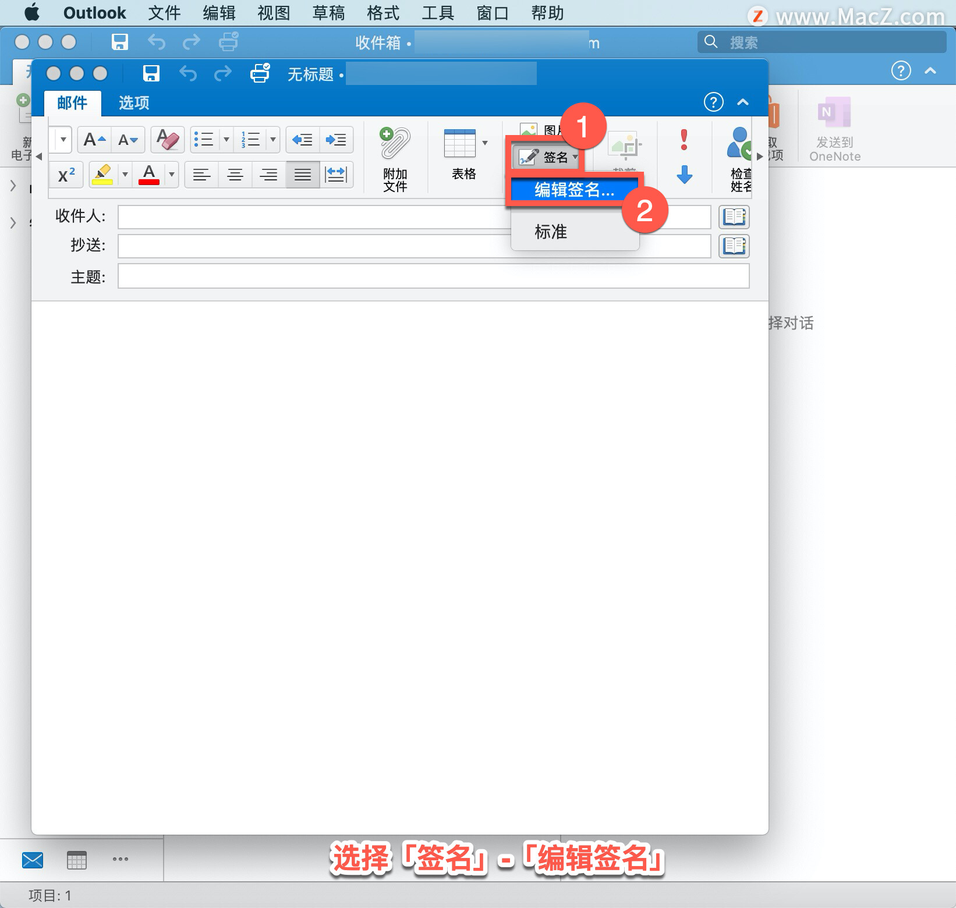Screen dimensions: 956x908
Task: Open the 格式 menu
Action: [x=383, y=13]
